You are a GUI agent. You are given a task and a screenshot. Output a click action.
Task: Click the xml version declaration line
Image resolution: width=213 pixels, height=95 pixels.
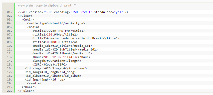click(x=73, y=12)
